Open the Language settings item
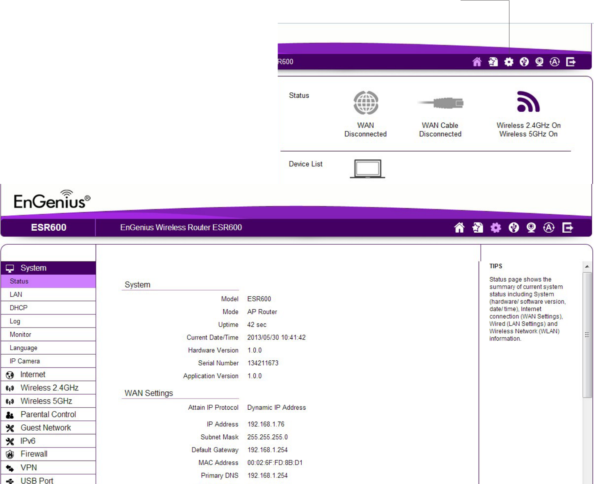Viewport: 594px width, 484px height. pos(48,348)
